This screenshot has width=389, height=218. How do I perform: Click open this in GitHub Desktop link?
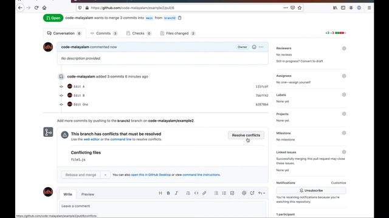[151, 175]
